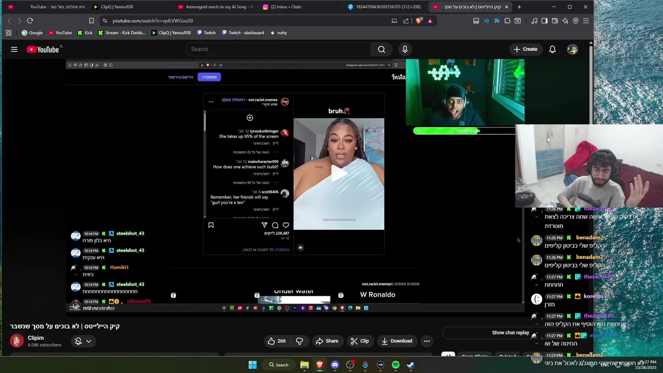The width and height of the screenshot is (663, 373).
Task: Toggle the browser sidebar panel icon
Action: click(x=544, y=21)
